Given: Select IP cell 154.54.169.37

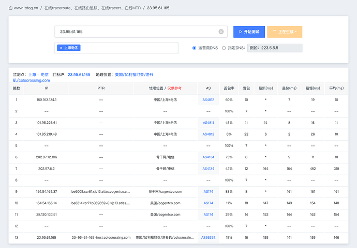Looking at the screenshot, I should tap(47, 191).
